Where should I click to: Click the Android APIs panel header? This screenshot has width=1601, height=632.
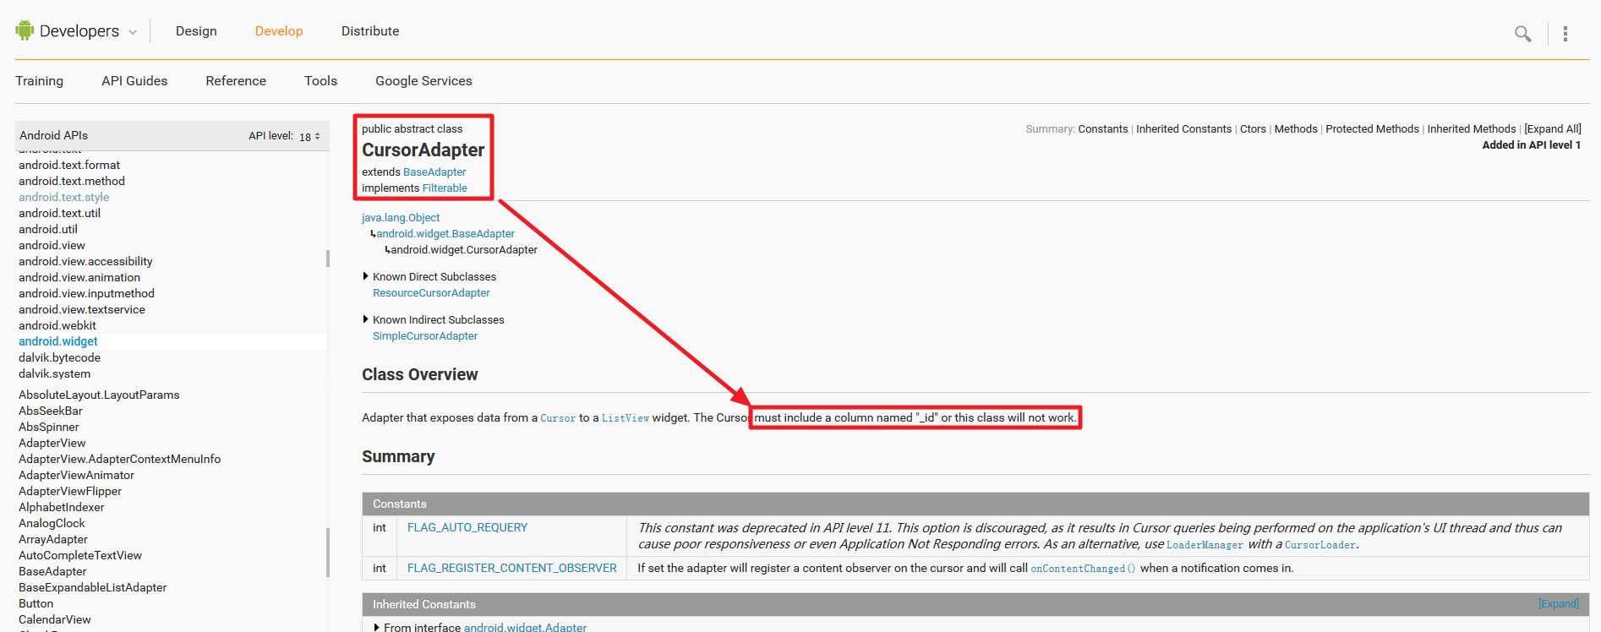coord(172,135)
